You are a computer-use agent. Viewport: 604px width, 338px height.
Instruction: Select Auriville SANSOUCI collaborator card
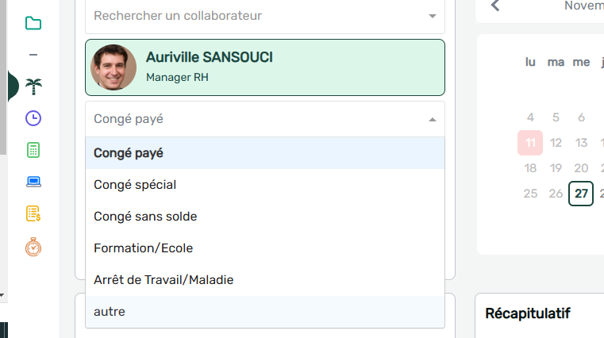click(x=264, y=67)
